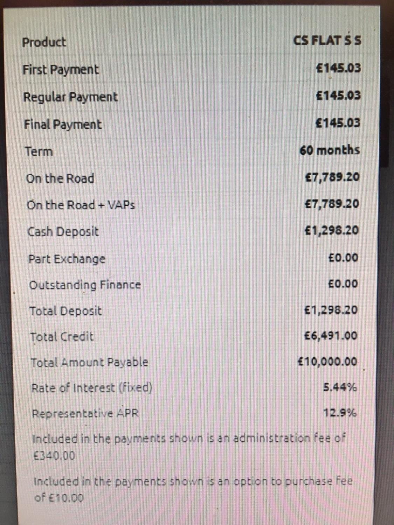Click the Part Exchange label
The height and width of the screenshot is (525, 394).
[67, 259]
